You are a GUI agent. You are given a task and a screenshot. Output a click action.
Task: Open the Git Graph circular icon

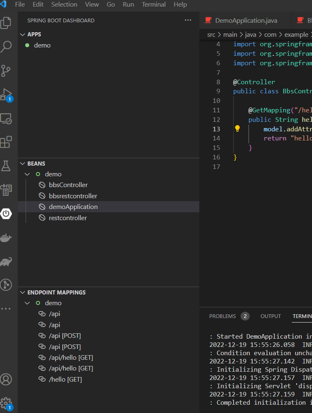tap(6, 285)
